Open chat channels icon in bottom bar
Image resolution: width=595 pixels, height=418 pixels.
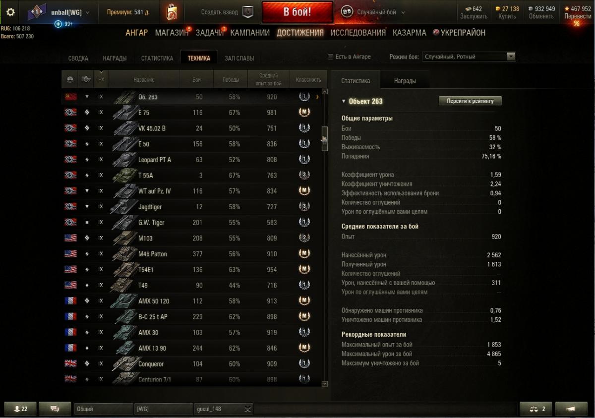coord(55,409)
